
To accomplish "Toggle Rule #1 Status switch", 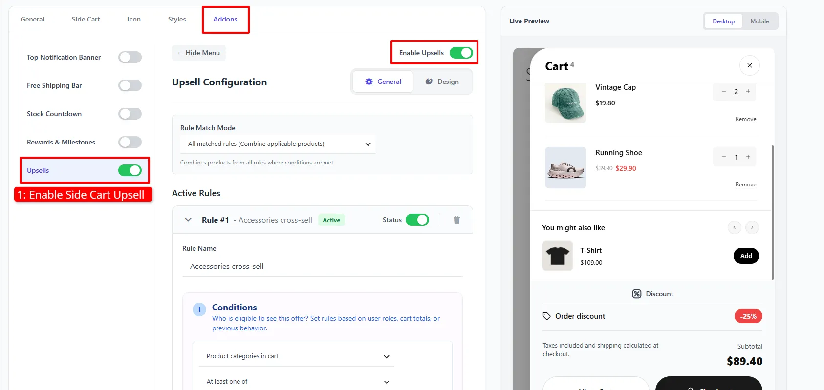I will coord(417,220).
